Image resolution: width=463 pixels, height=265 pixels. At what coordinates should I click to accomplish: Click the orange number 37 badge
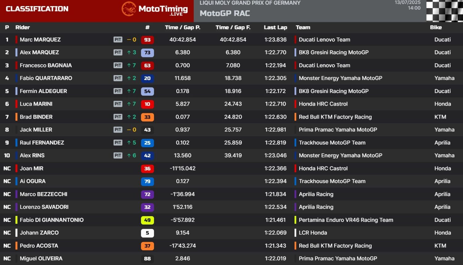click(147, 246)
